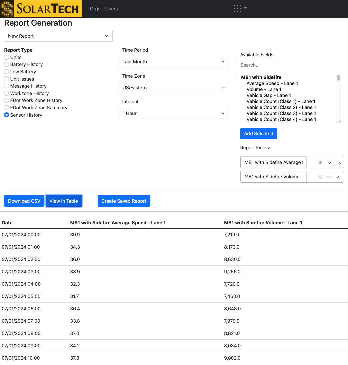Click the MB1 with Sidefire Volume report field text box
This screenshot has width=348, height=365.
274,177
